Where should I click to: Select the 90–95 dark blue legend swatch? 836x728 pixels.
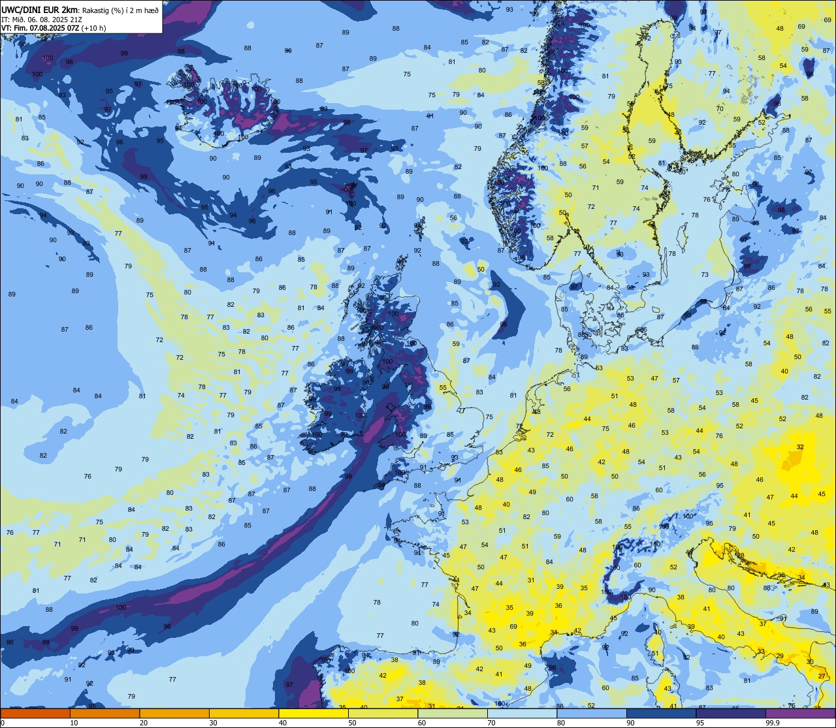[x=661, y=713]
